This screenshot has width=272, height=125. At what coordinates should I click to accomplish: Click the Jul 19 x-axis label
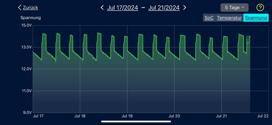(127, 116)
